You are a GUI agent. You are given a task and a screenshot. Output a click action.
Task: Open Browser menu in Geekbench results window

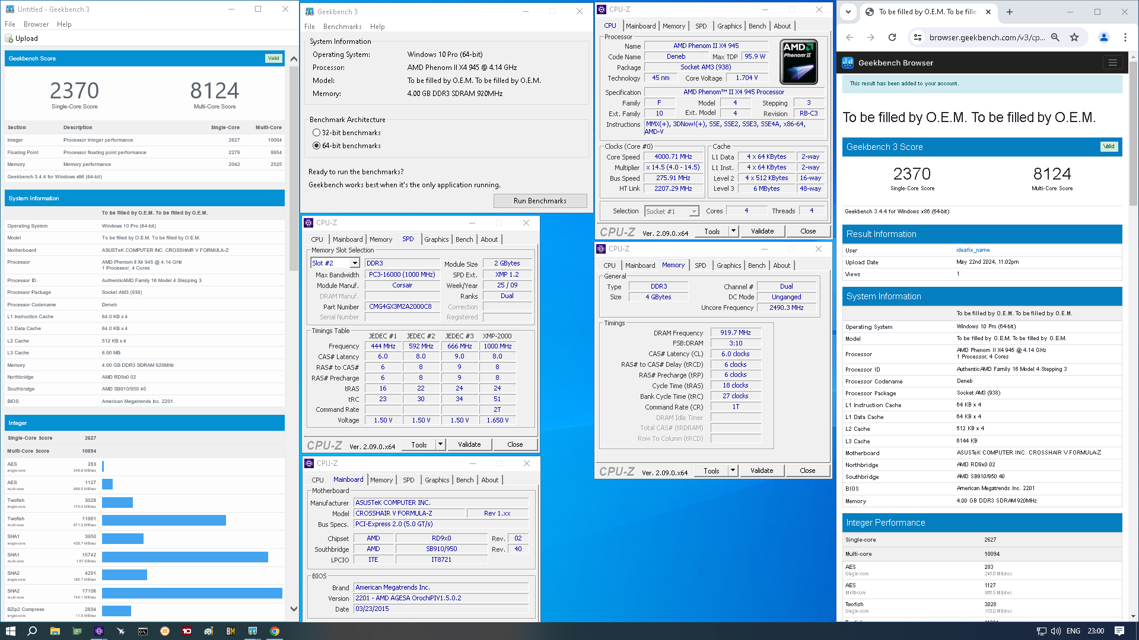36,24
